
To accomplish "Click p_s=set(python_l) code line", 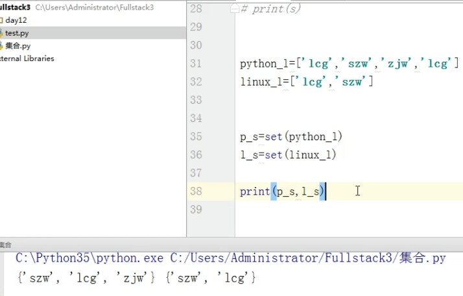I will click(291, 136).
